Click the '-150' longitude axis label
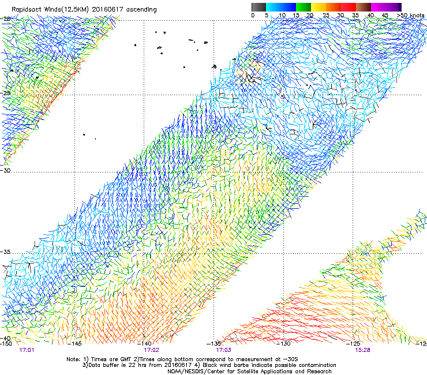The image size is (427, 375). (6, 344)
